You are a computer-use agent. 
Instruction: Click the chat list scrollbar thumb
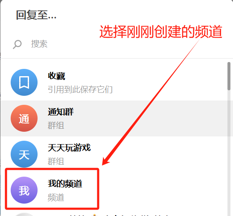(x=229, y=76)
